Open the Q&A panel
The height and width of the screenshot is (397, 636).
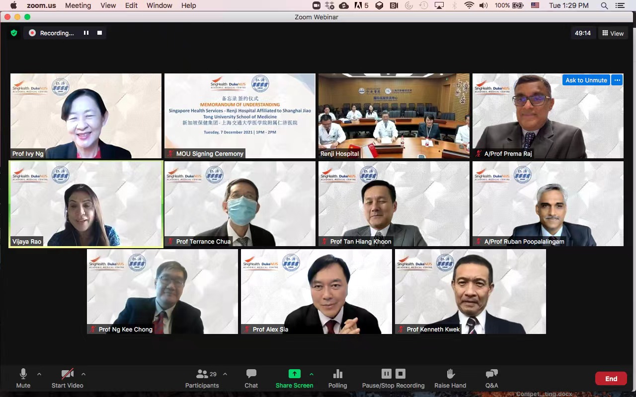click(491, 378)
